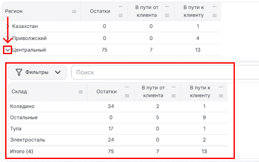Select the Казахстан region name

(25, 26)
